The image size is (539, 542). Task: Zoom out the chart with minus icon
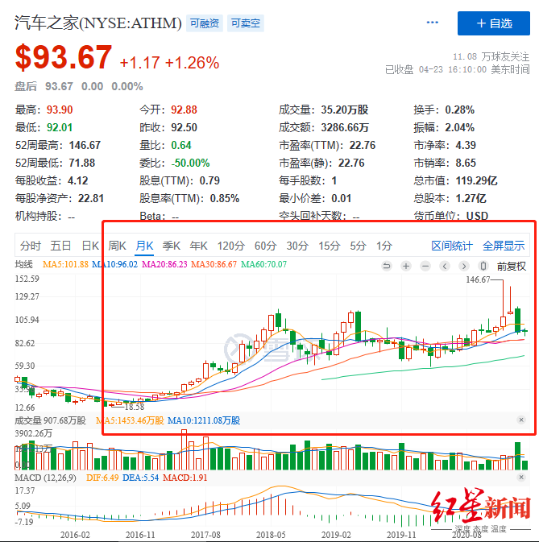425,266
